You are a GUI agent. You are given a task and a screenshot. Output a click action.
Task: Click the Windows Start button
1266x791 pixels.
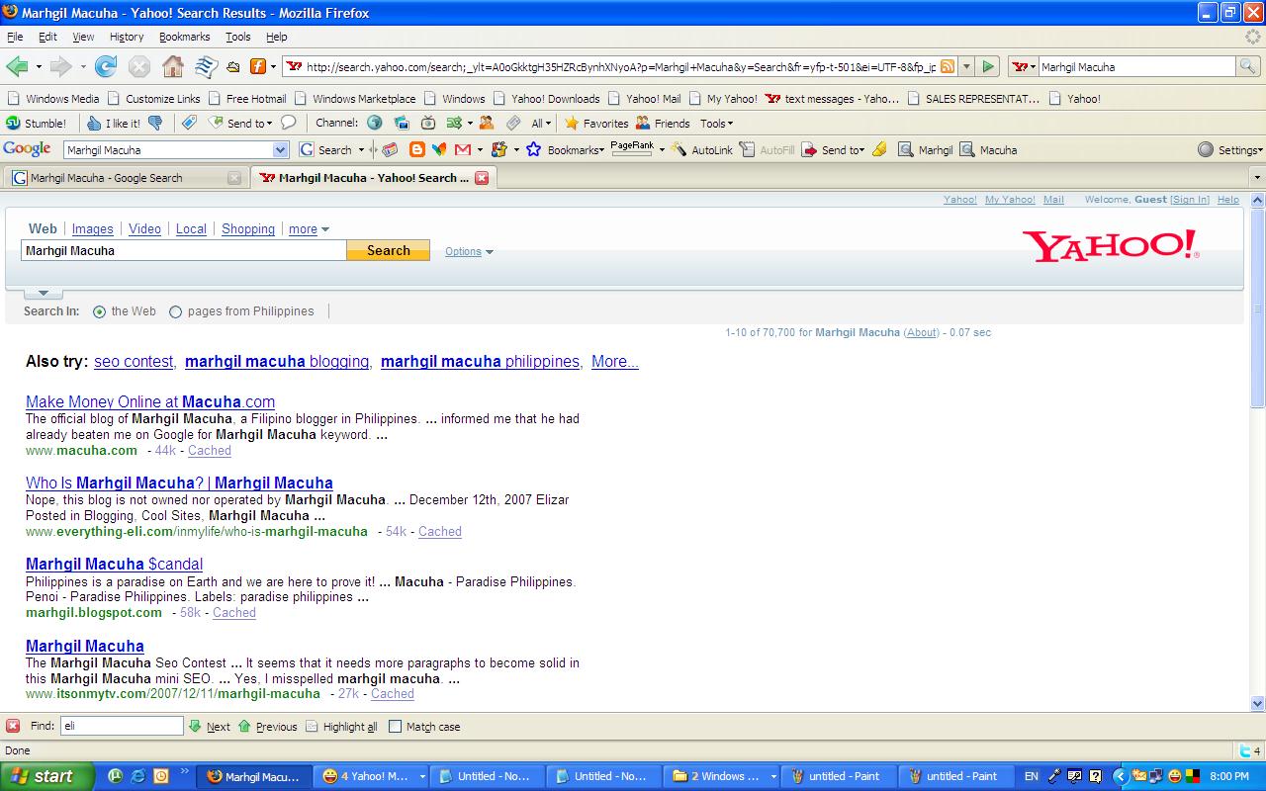[45, 776]
